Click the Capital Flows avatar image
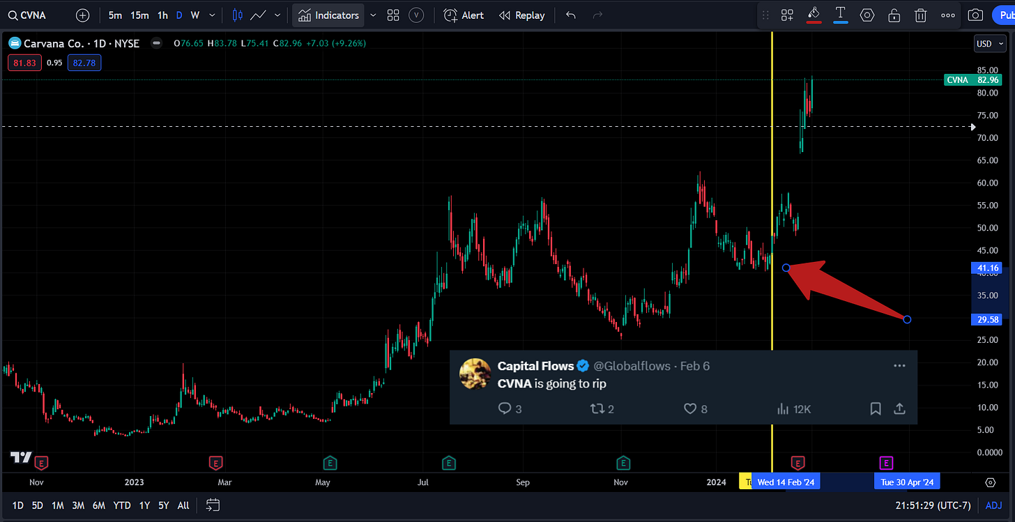1015x522 pixels. point(475,374)
